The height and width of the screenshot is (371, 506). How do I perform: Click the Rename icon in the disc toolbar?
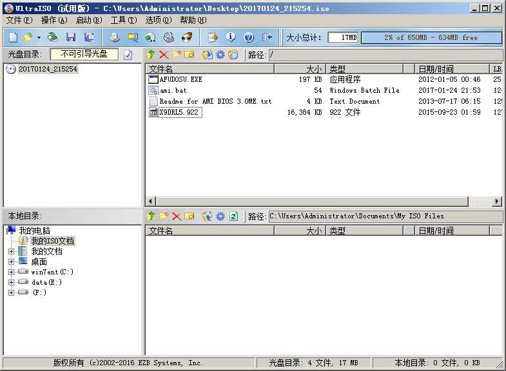pyautogui.click(x=190, y=55)
